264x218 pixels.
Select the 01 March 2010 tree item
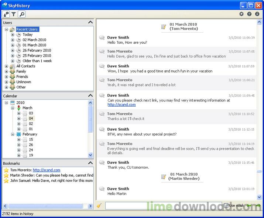pyautogui.click(x=34, y=45)
